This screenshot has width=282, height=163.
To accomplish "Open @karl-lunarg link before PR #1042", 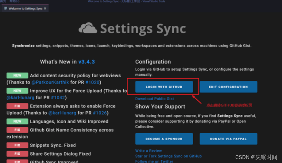I will click(x=20, y=98).
